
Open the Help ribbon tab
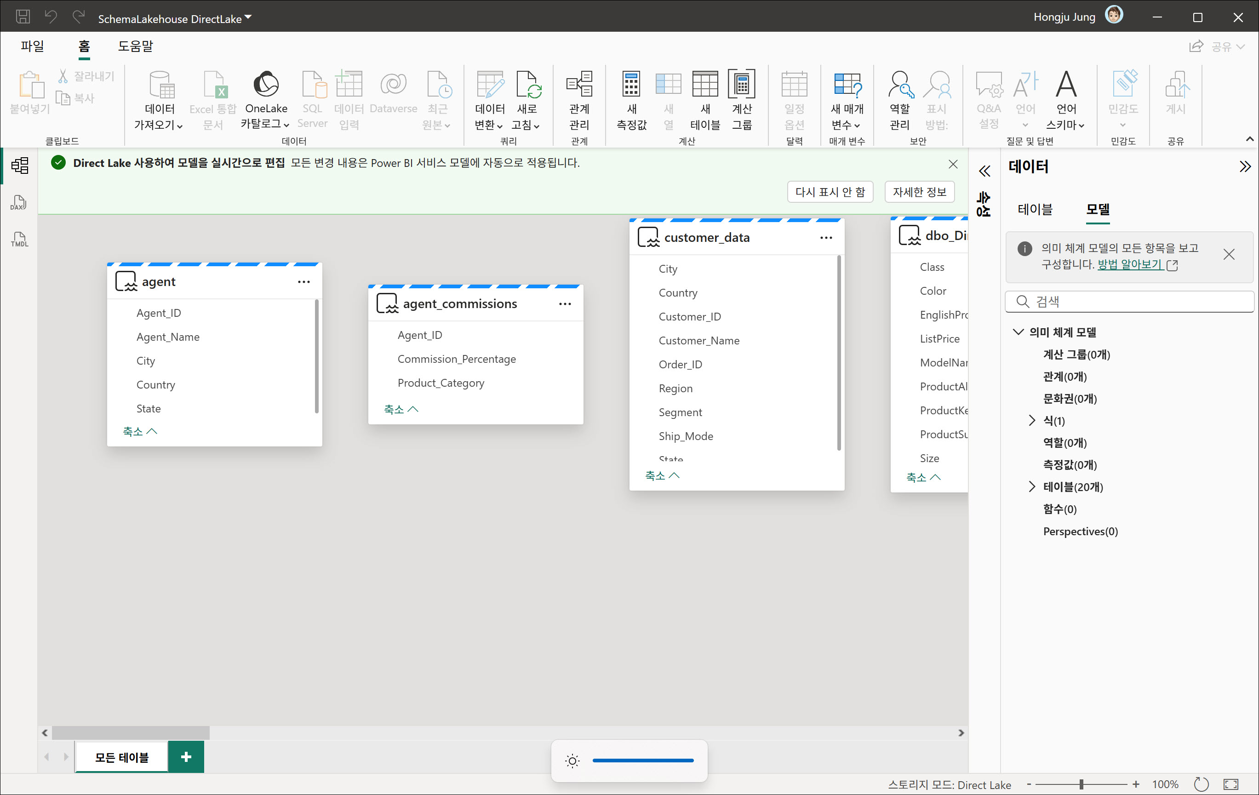pyautogui.click(x=135, y=46)
